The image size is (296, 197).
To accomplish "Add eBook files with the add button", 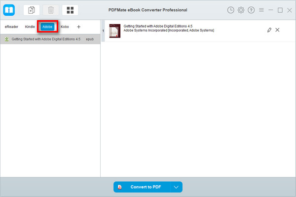I will (32, 10).
